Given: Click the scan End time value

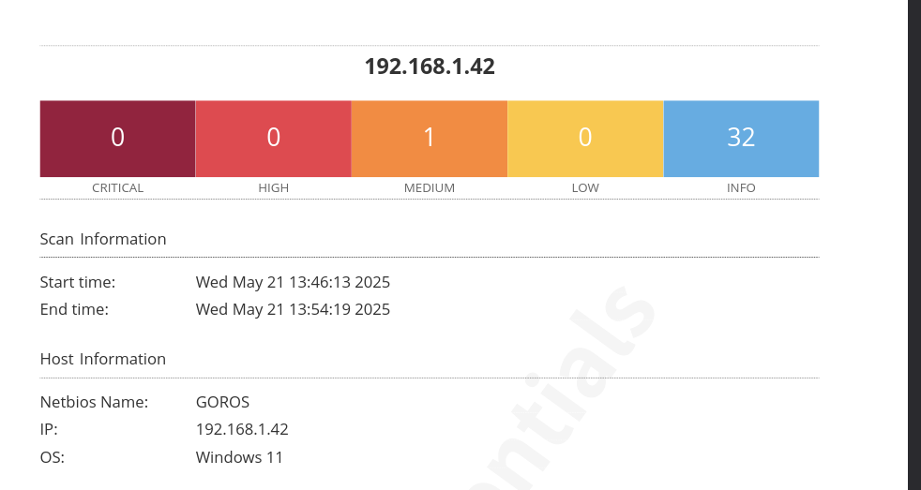Looking at the screenshot, I should (293, 309).
